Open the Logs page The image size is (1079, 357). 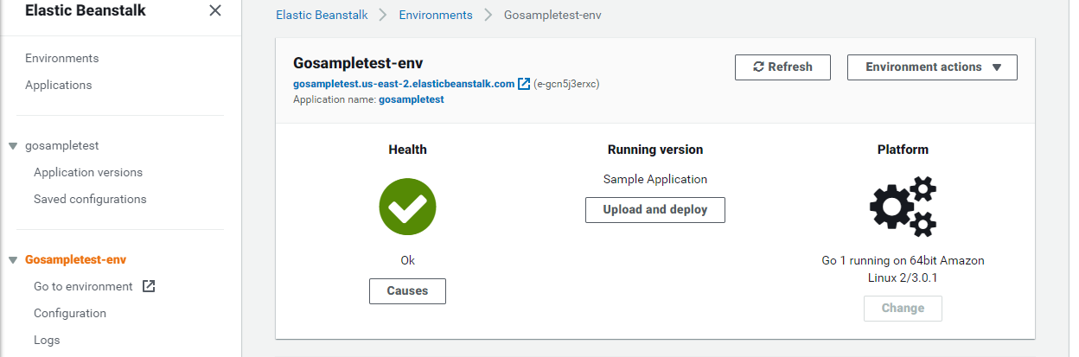point(47,340)
